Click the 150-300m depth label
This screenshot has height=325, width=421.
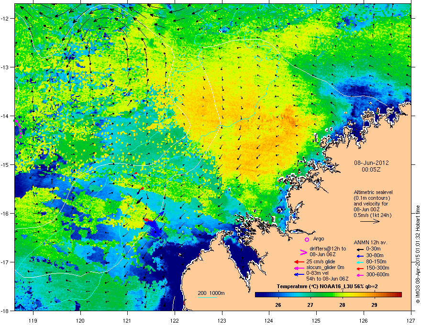click(x=377, y=268)
